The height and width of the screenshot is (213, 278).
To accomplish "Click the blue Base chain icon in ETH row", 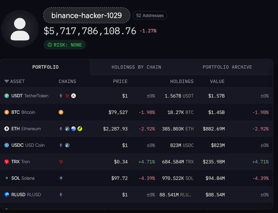I will [x=73, y=129].
